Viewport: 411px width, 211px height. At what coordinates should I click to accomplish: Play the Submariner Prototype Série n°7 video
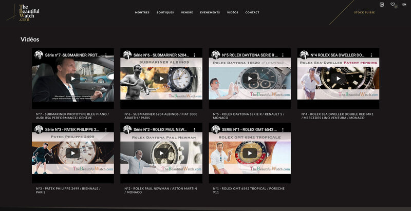point(72,78)
